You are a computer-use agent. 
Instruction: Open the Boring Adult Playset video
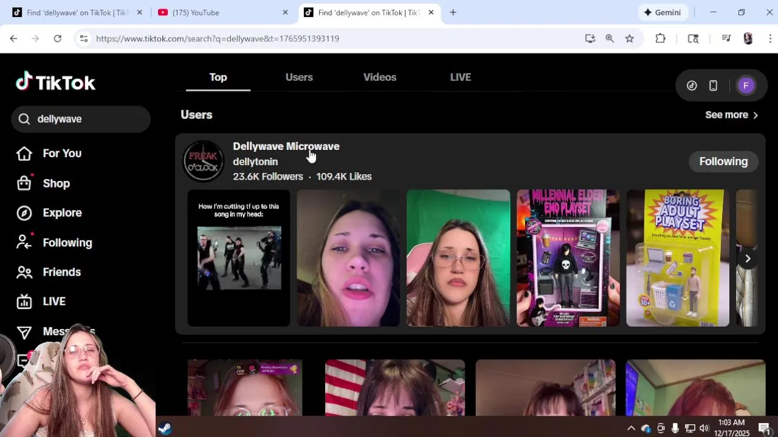coord(678,258)
